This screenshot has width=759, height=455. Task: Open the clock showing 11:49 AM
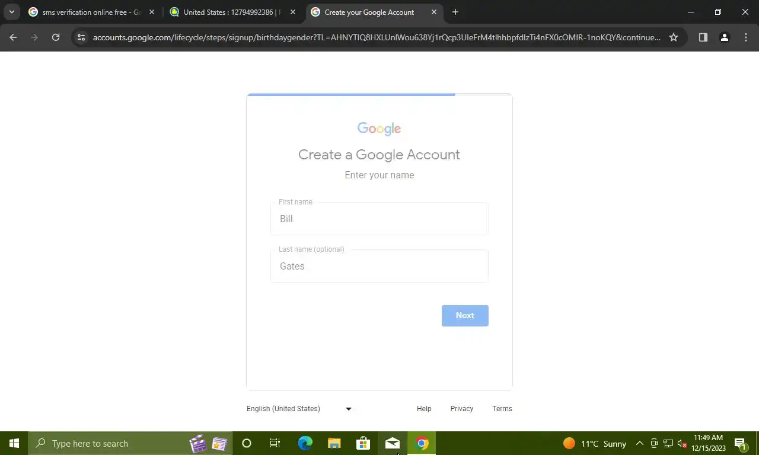(708, 443)
